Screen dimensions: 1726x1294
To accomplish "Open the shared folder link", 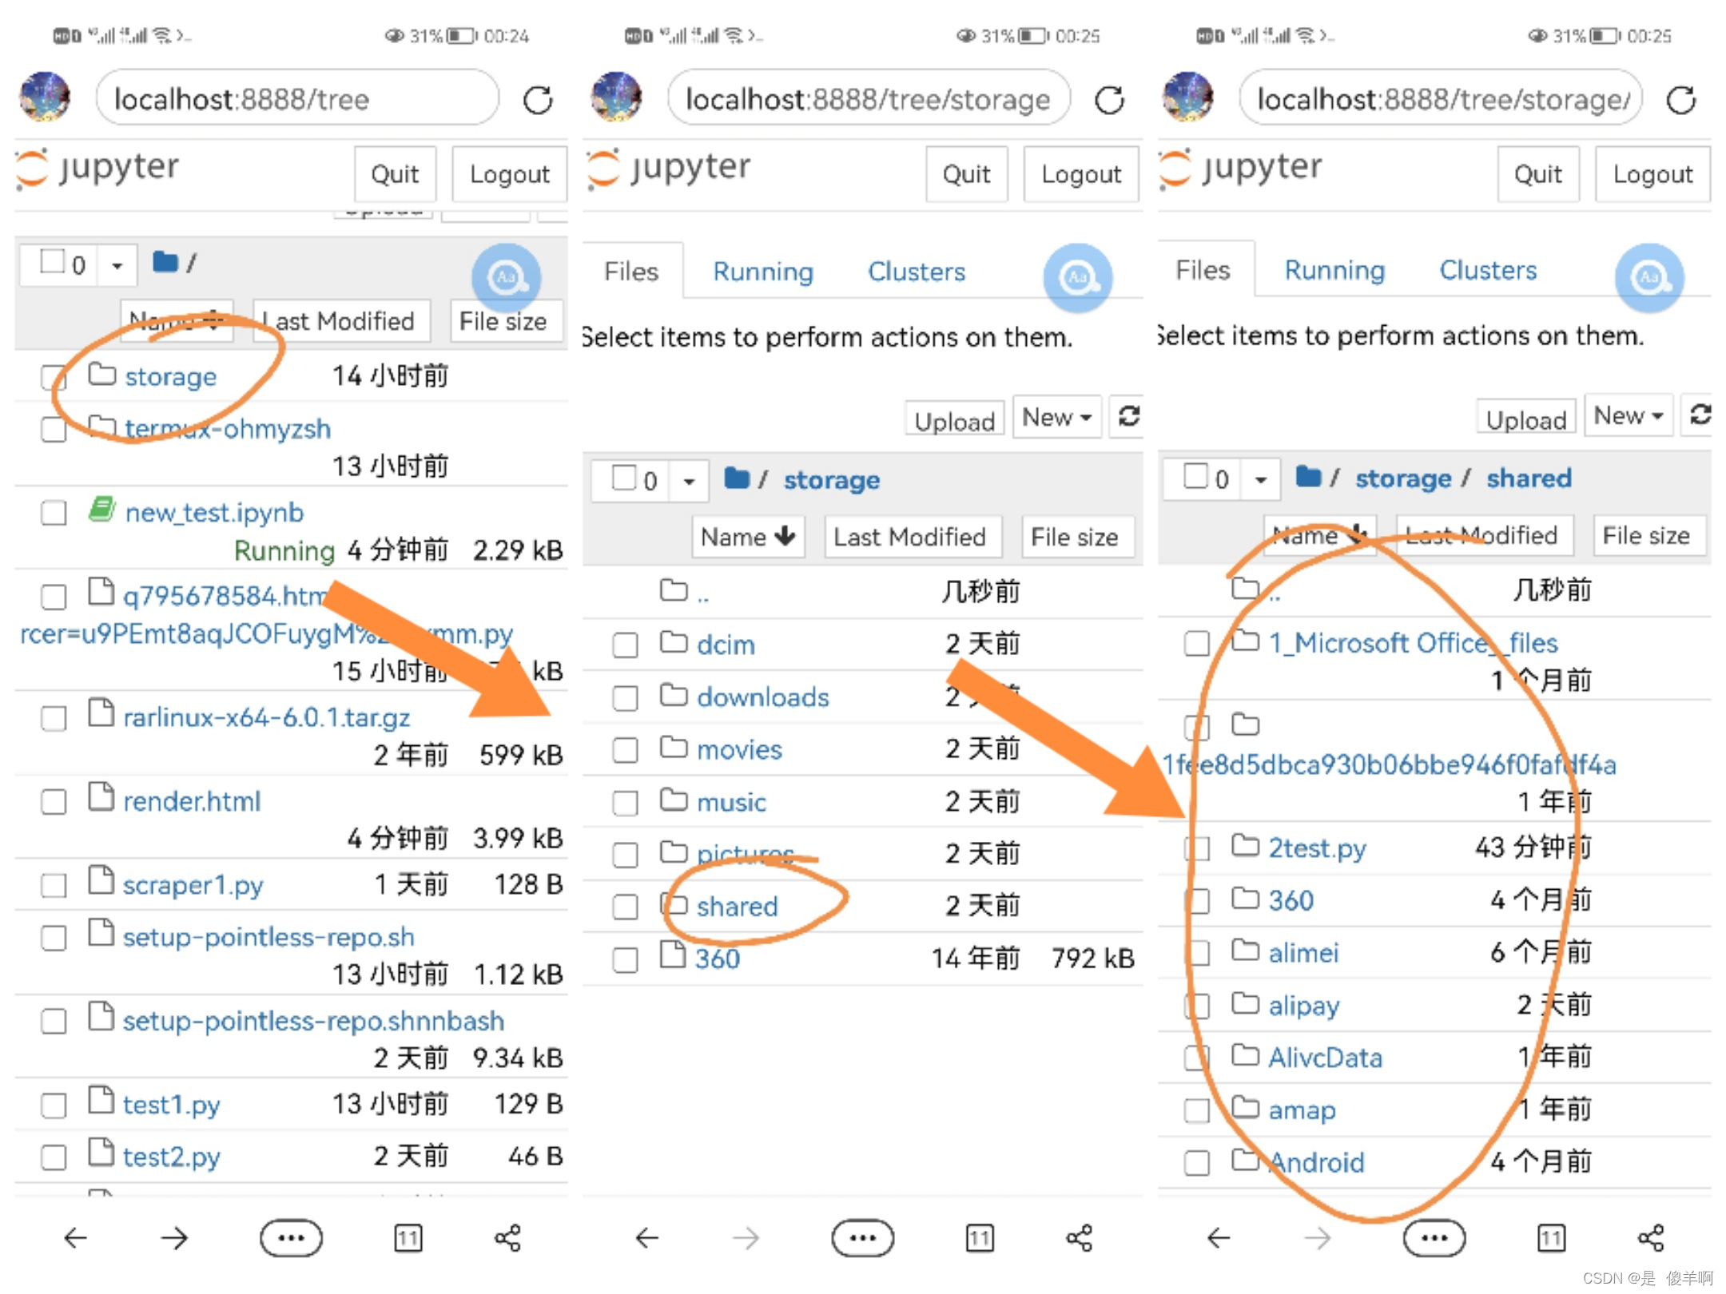I will 737,906.
